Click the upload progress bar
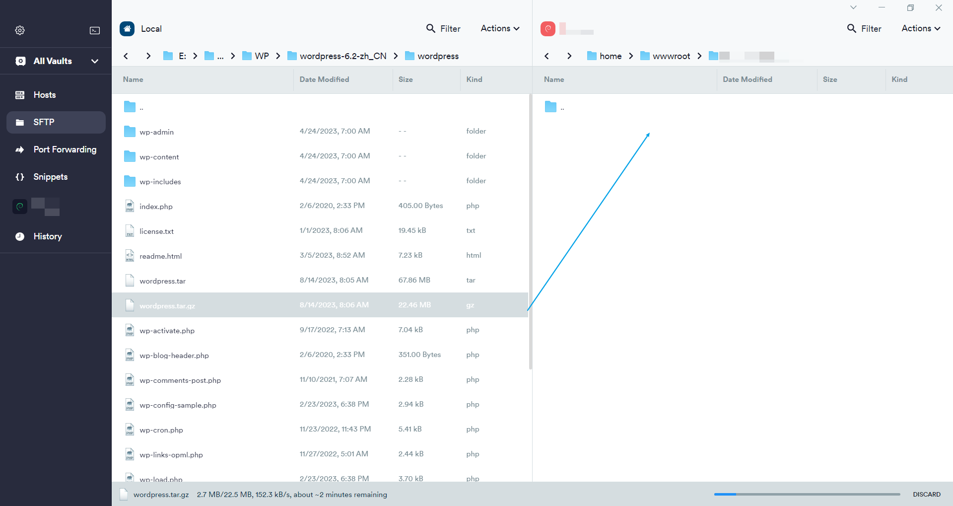The height and width of the screenshot is (506, 953). (807, 495)
